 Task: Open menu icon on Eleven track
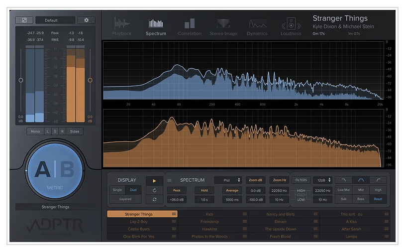(x=315, y=222)
